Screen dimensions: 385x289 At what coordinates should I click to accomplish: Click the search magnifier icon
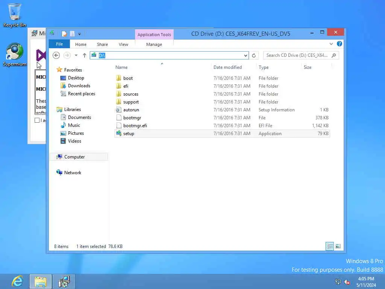[334, 55]
